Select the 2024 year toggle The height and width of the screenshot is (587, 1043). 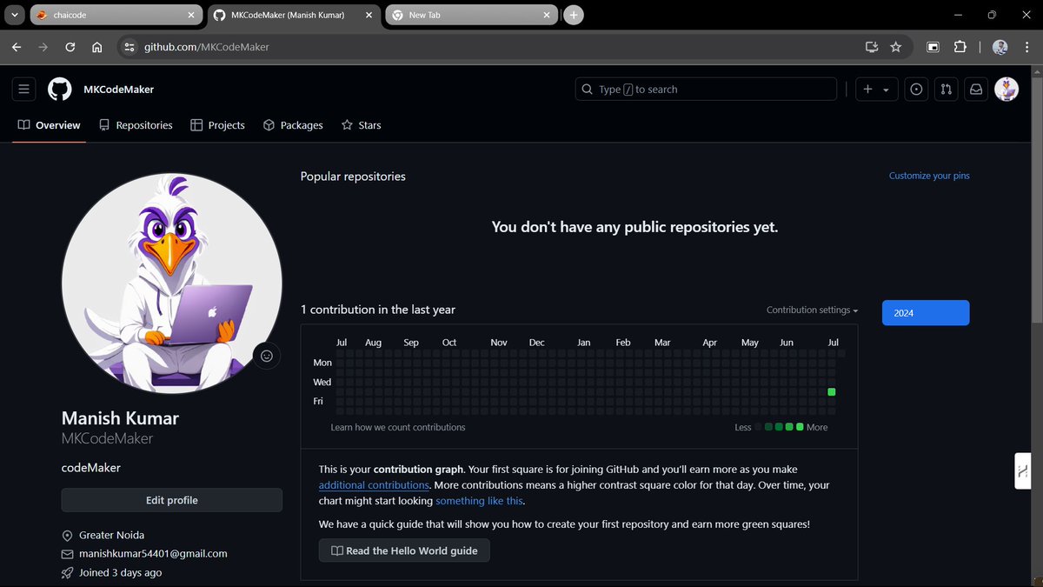click(x=925, y=312)
